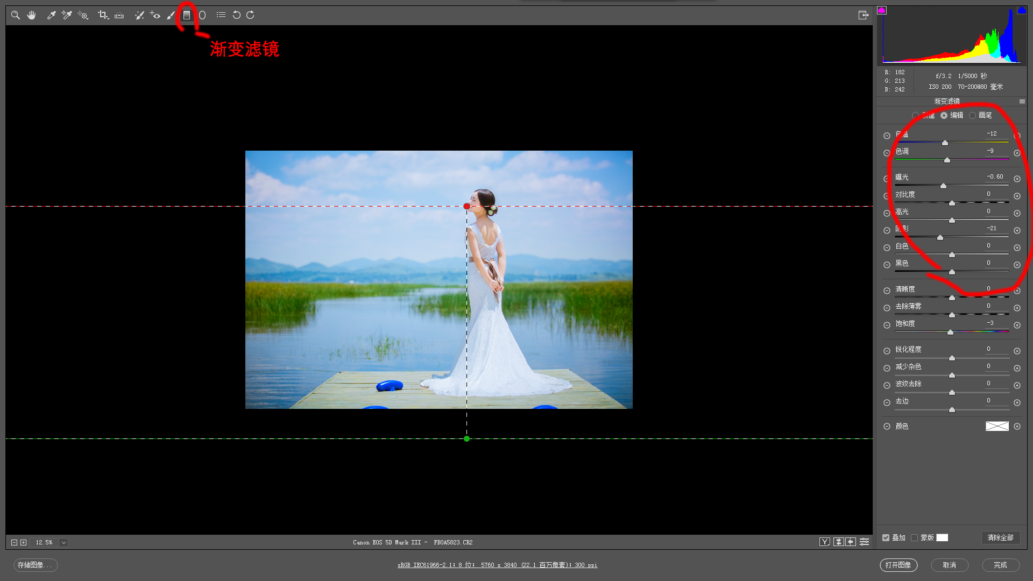This screenshot has height=581, width=1033.
Task: Select the 编辑 radio button
Action: tap(944, 115)
